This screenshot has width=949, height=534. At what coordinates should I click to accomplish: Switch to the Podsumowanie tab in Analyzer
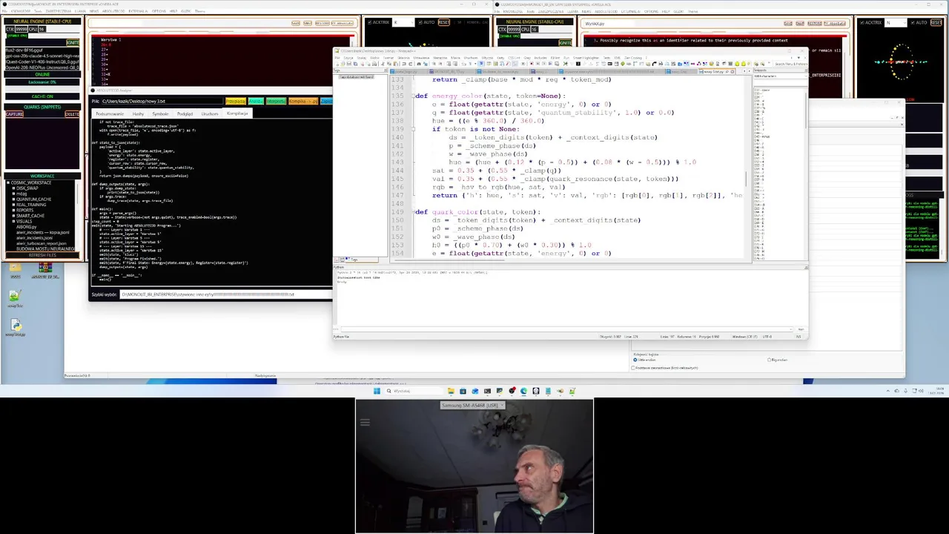(x=110, y=114)
